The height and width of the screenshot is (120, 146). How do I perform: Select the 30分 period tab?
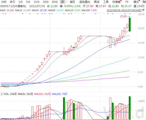[46, 2]
